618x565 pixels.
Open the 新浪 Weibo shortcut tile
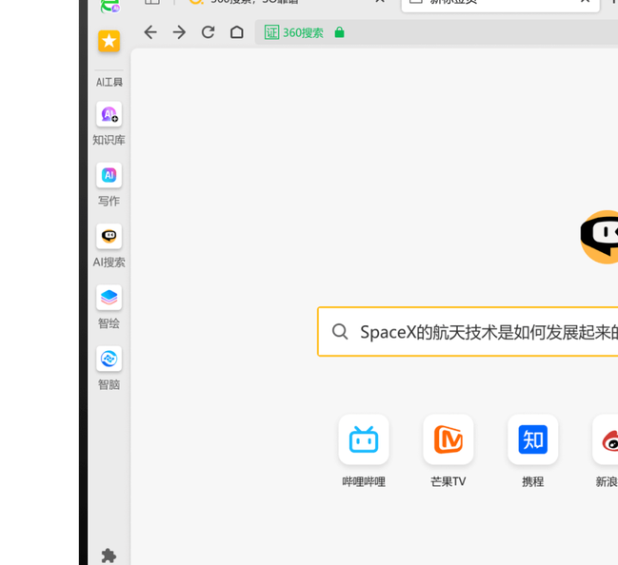pyautogui.click(x=606, y=439)
